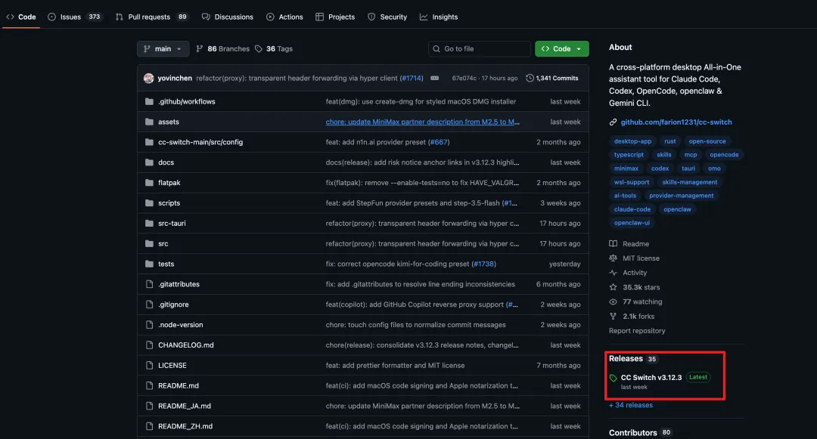Click the star icon beside 35.3k stars
The image size is (817, 439).
[x=614, y=287]
